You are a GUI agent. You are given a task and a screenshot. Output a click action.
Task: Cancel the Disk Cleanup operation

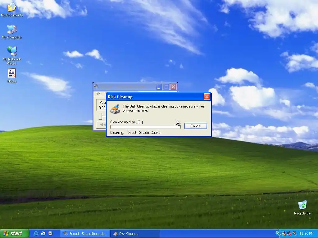click(196, 126)
